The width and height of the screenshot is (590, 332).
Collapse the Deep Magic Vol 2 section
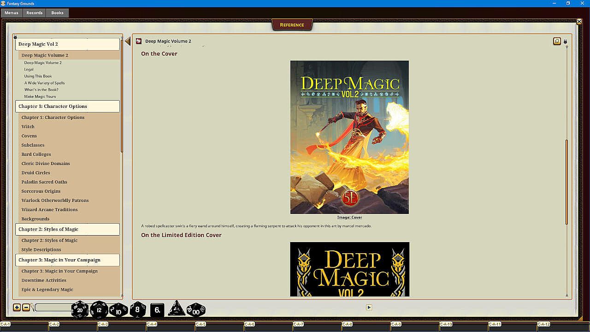coord(67,44)
